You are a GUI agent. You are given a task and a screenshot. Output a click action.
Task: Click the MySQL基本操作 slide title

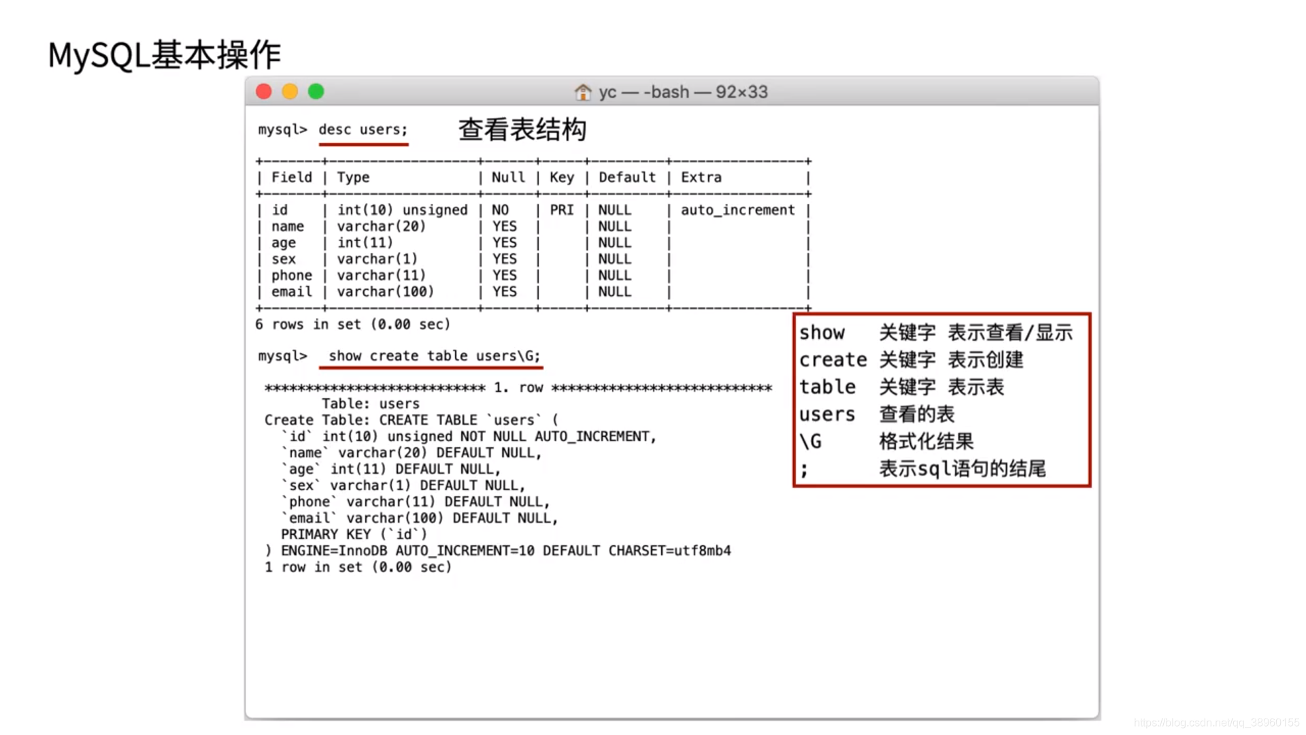(x=164, y=54)
